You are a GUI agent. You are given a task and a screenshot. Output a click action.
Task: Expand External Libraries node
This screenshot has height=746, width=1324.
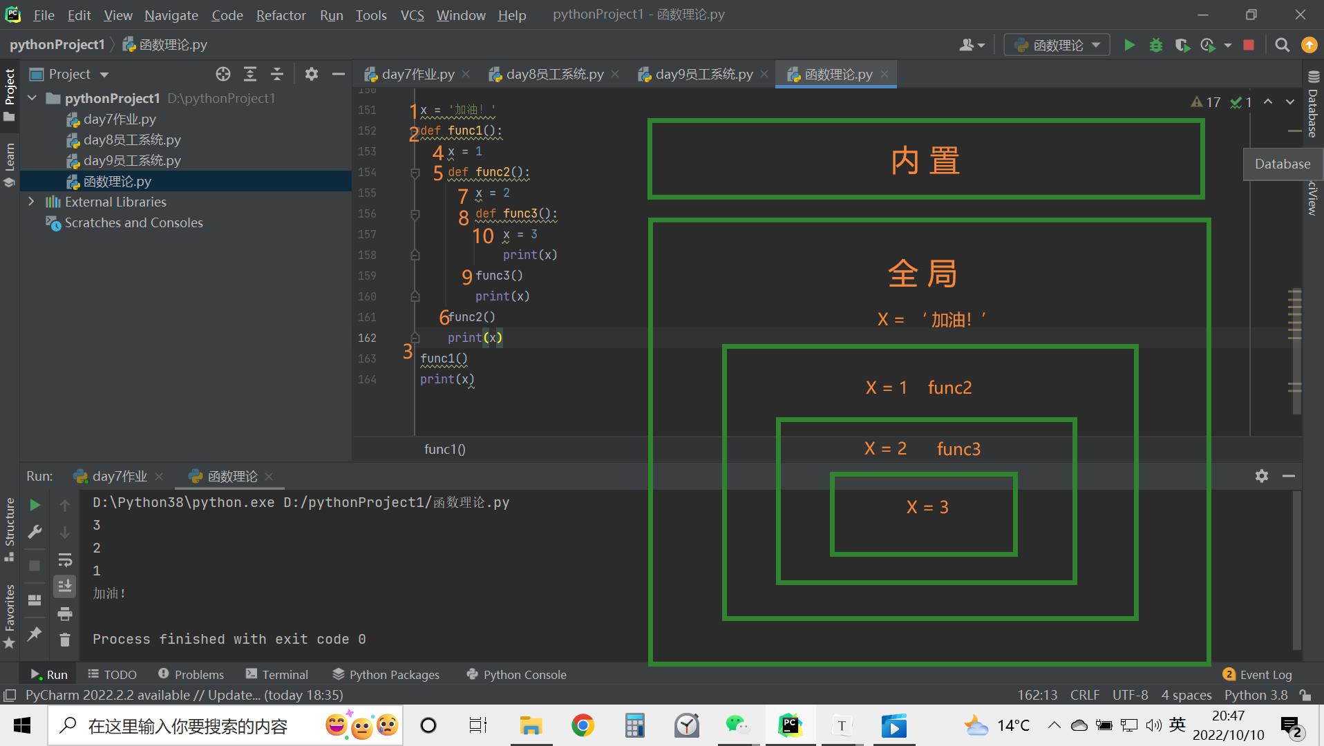pyautogui.click(x=32, y=202)
